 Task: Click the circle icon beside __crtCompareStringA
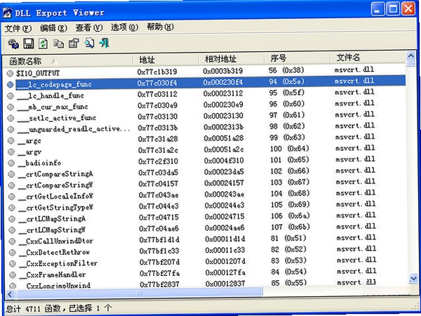(x=11, y=174)
